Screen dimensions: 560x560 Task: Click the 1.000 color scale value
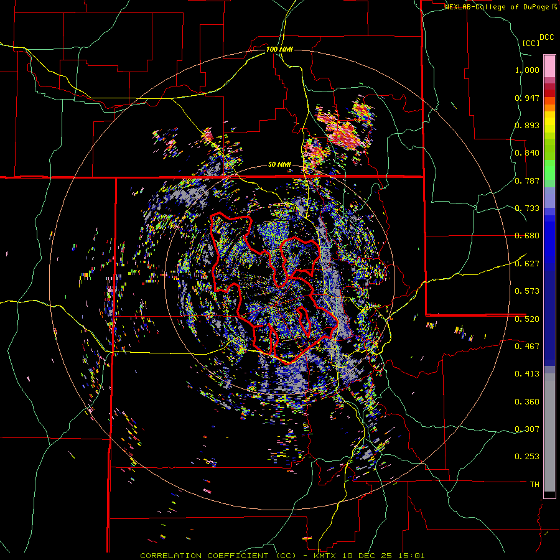tap(527, 70)
